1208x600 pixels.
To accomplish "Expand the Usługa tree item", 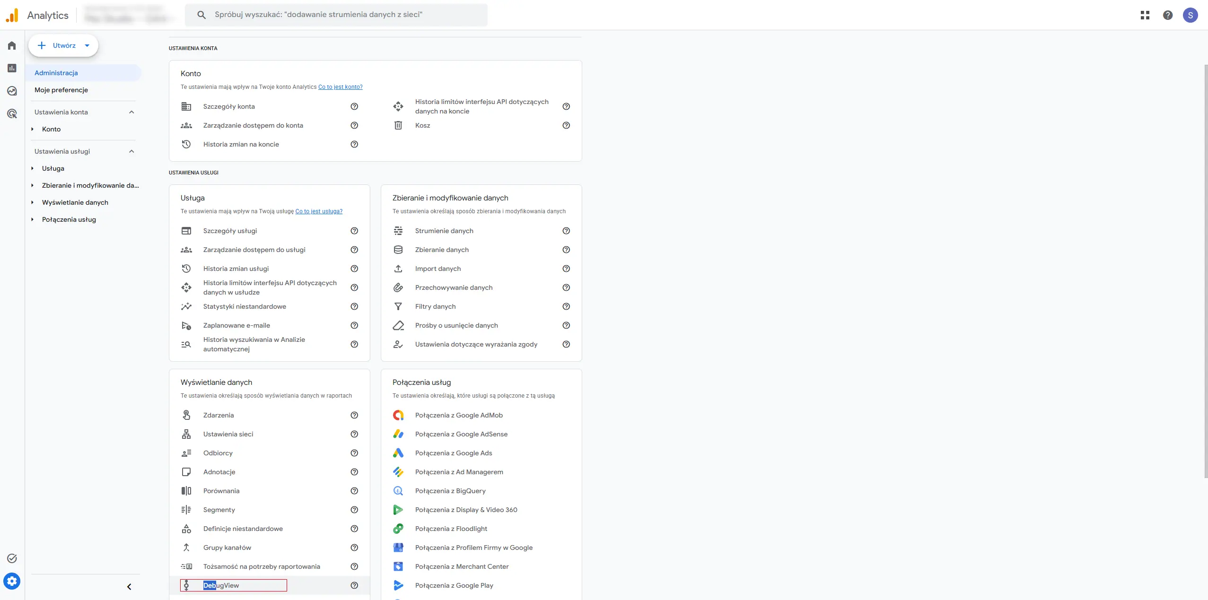I will (x=32, y=168).
